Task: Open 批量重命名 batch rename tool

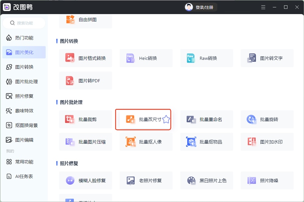Action: pyautogui.click(x=206, y=119)
